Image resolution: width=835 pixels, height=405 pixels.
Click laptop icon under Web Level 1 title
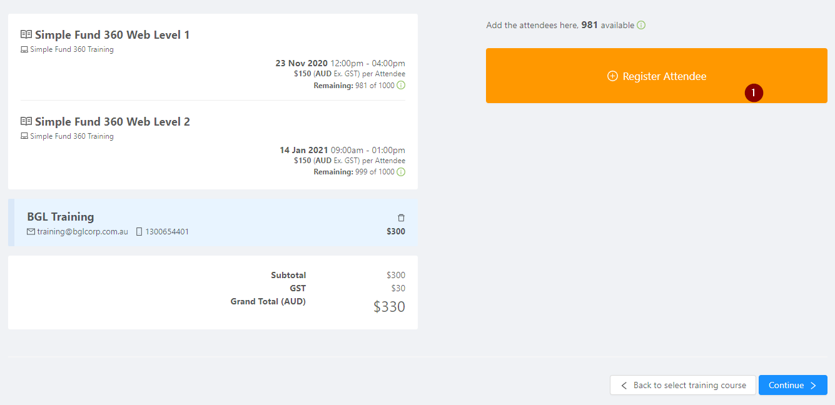click(24, 49)
